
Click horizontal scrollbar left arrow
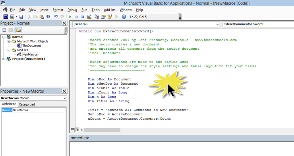tap(82, 130)
